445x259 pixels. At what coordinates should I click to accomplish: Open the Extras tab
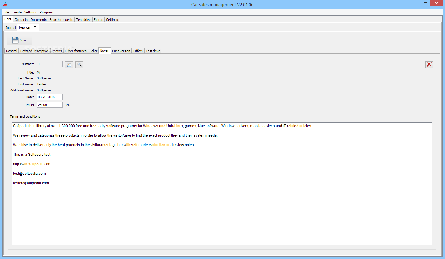[x=98, y=20]
